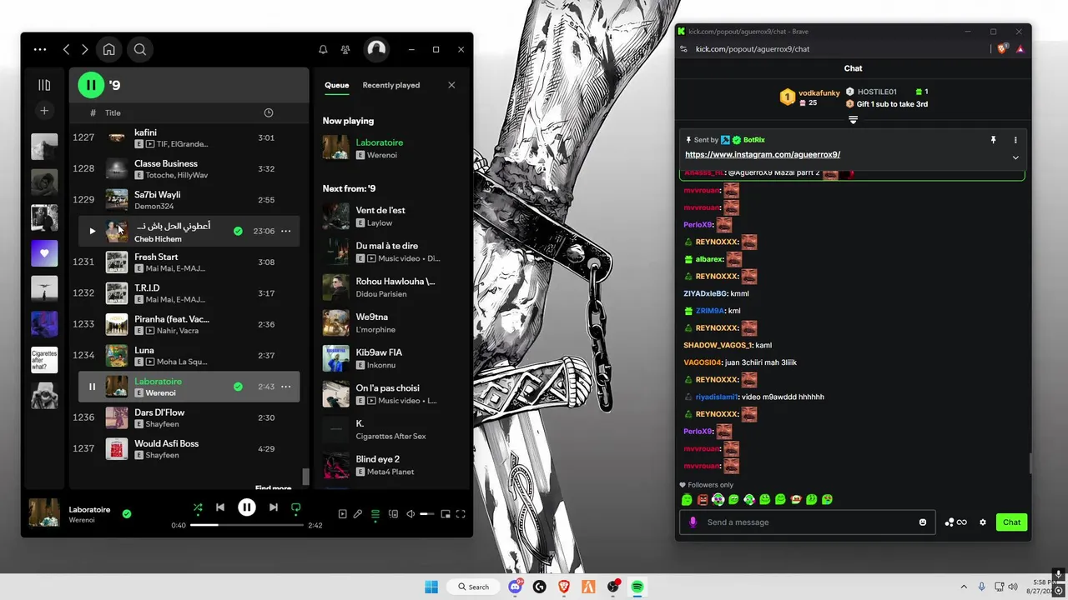The width and height of the screenshot is (1068, 600).
Task: Show lyrics with the microphone icon
Action: pyautogui.click(x=358, y=514)
